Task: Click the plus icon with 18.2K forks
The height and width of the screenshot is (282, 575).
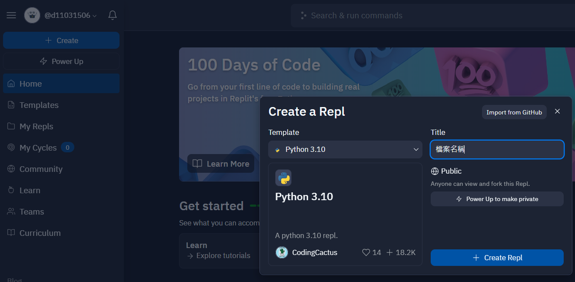Action: tap(390, 252)
